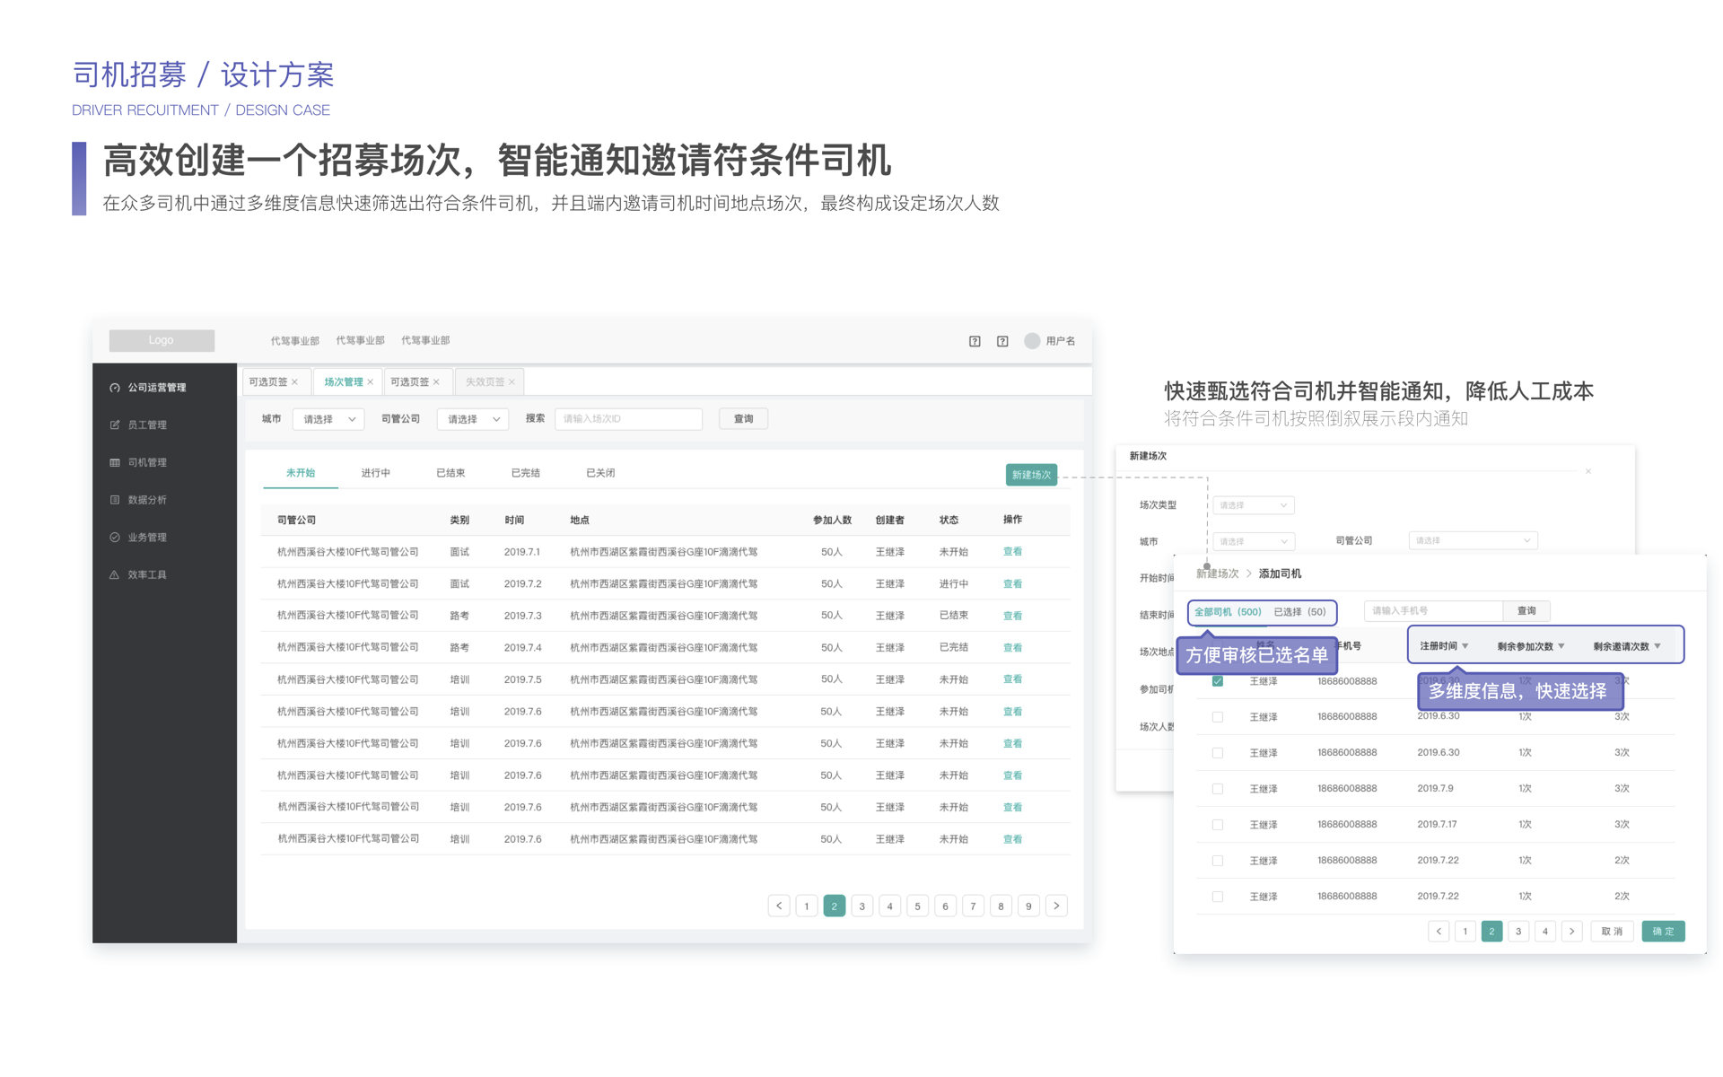
Task: Click the green 新建场次 button
Action: pos(1031,475)
